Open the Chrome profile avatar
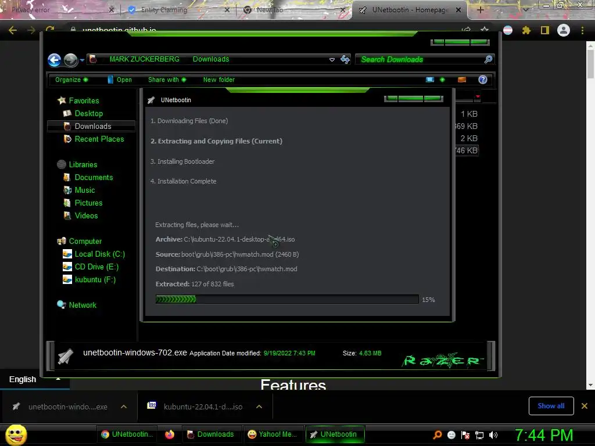This screenshot has height=446, width=595. point(564,30)
